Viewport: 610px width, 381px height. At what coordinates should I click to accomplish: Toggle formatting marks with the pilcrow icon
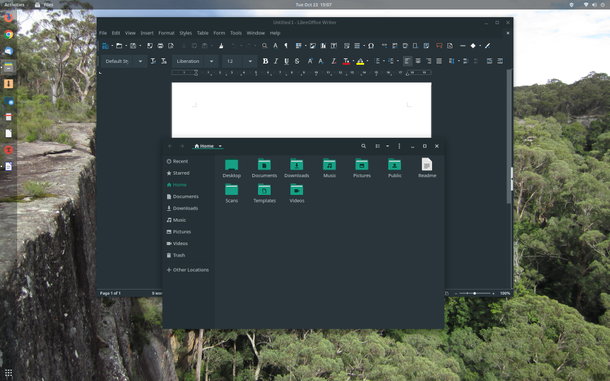286,46
